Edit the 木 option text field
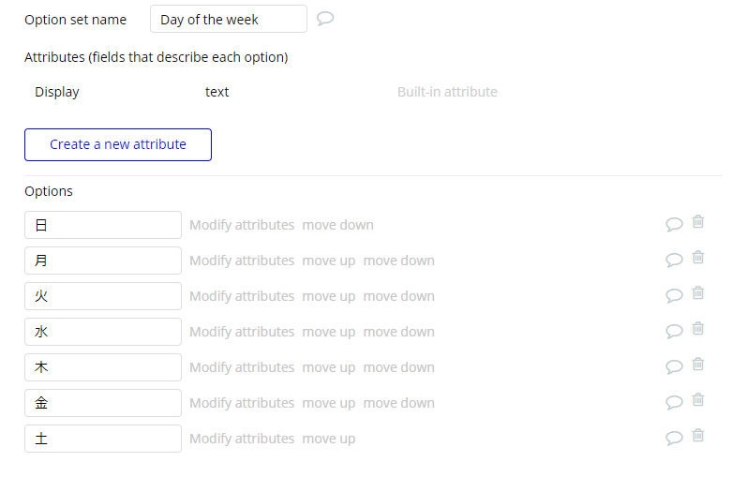732x477 pixels. click(103, 367)
